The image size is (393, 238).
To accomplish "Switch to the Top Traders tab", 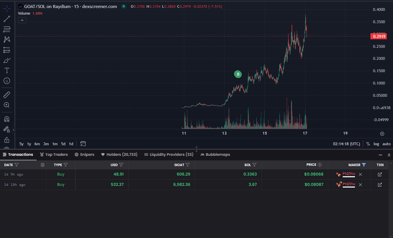I will [54, 155].
